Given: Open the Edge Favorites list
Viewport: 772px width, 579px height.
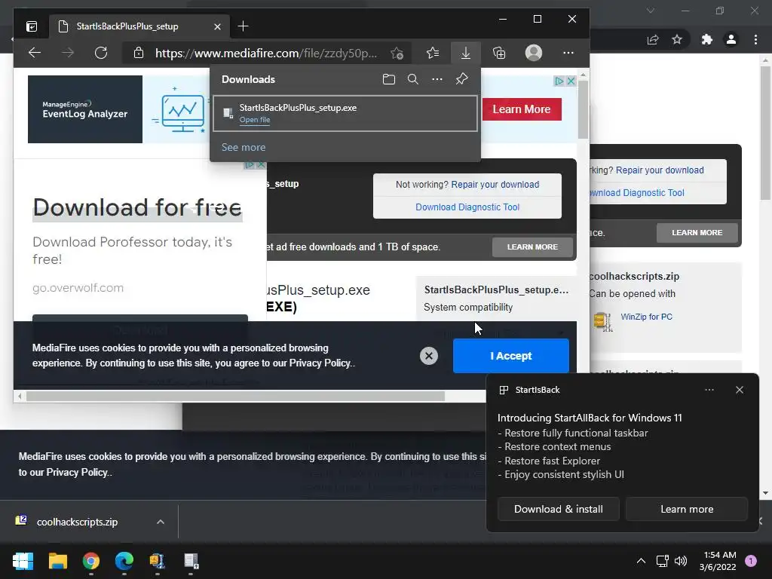Looking at the screenshot, I should coord(433,53).
